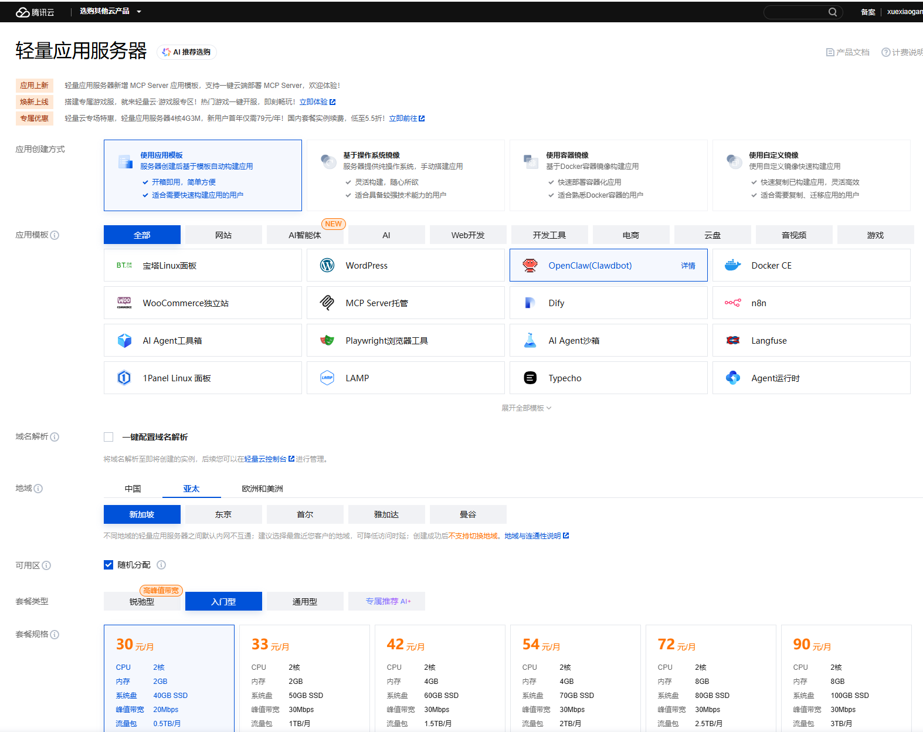Image resolution: width=923 pixels, height=732 pixels.
Task: Select the 欧洲和美洲 region tab
Action: pyautogui.click(x=262, y=489)
